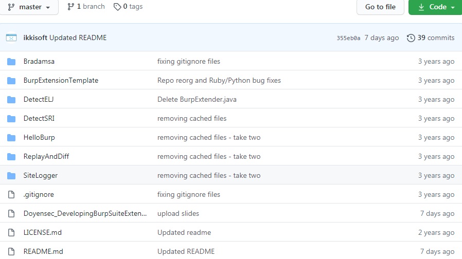462x259 pixels.
Task: Open the Doyensec_DevelopingBurpSuiteExten... file
Action: pos(85,213)
